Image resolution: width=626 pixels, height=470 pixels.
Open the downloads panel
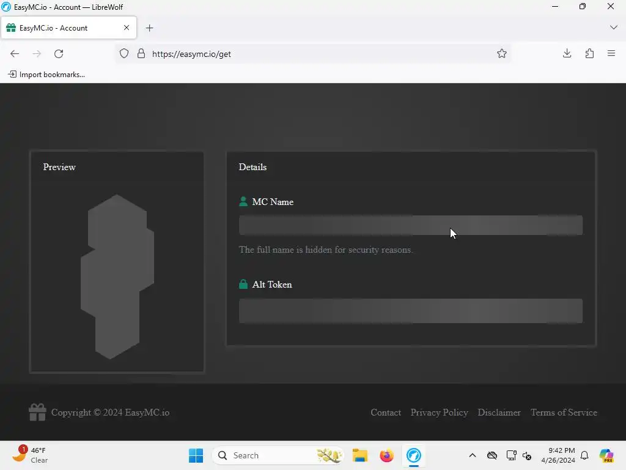tap(567, 53)
